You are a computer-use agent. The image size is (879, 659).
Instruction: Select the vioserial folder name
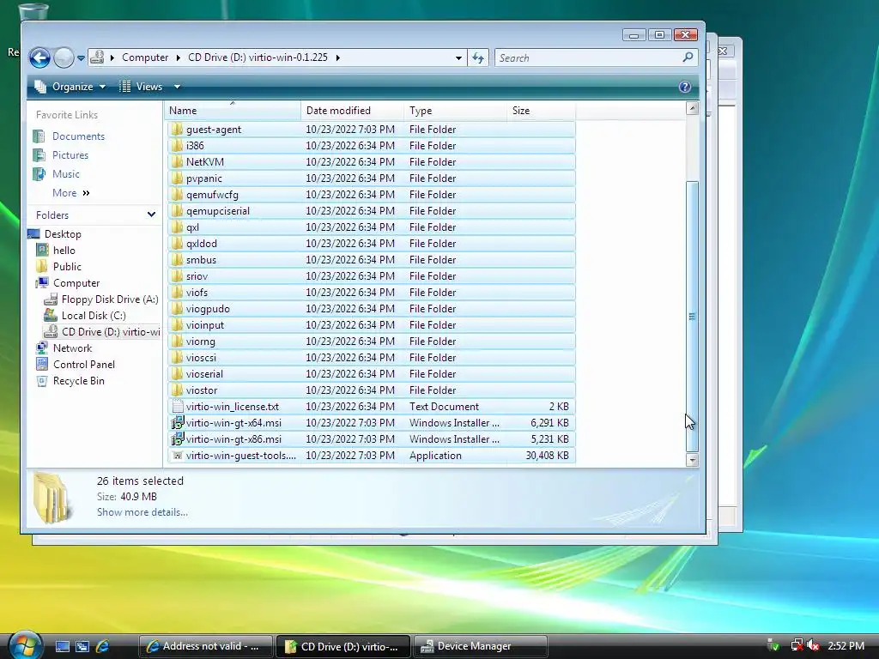[204, 374]
